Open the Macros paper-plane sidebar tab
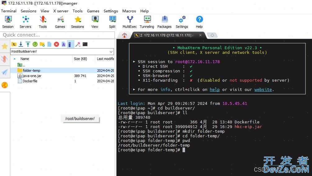 [5, 72]
